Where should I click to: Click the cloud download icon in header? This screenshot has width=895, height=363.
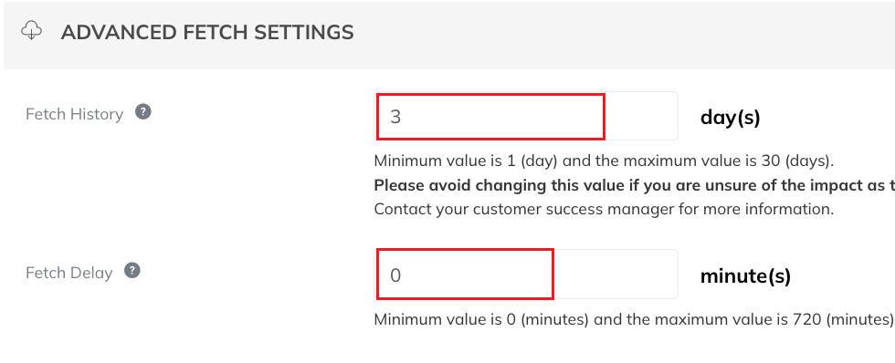click(31, 31)
